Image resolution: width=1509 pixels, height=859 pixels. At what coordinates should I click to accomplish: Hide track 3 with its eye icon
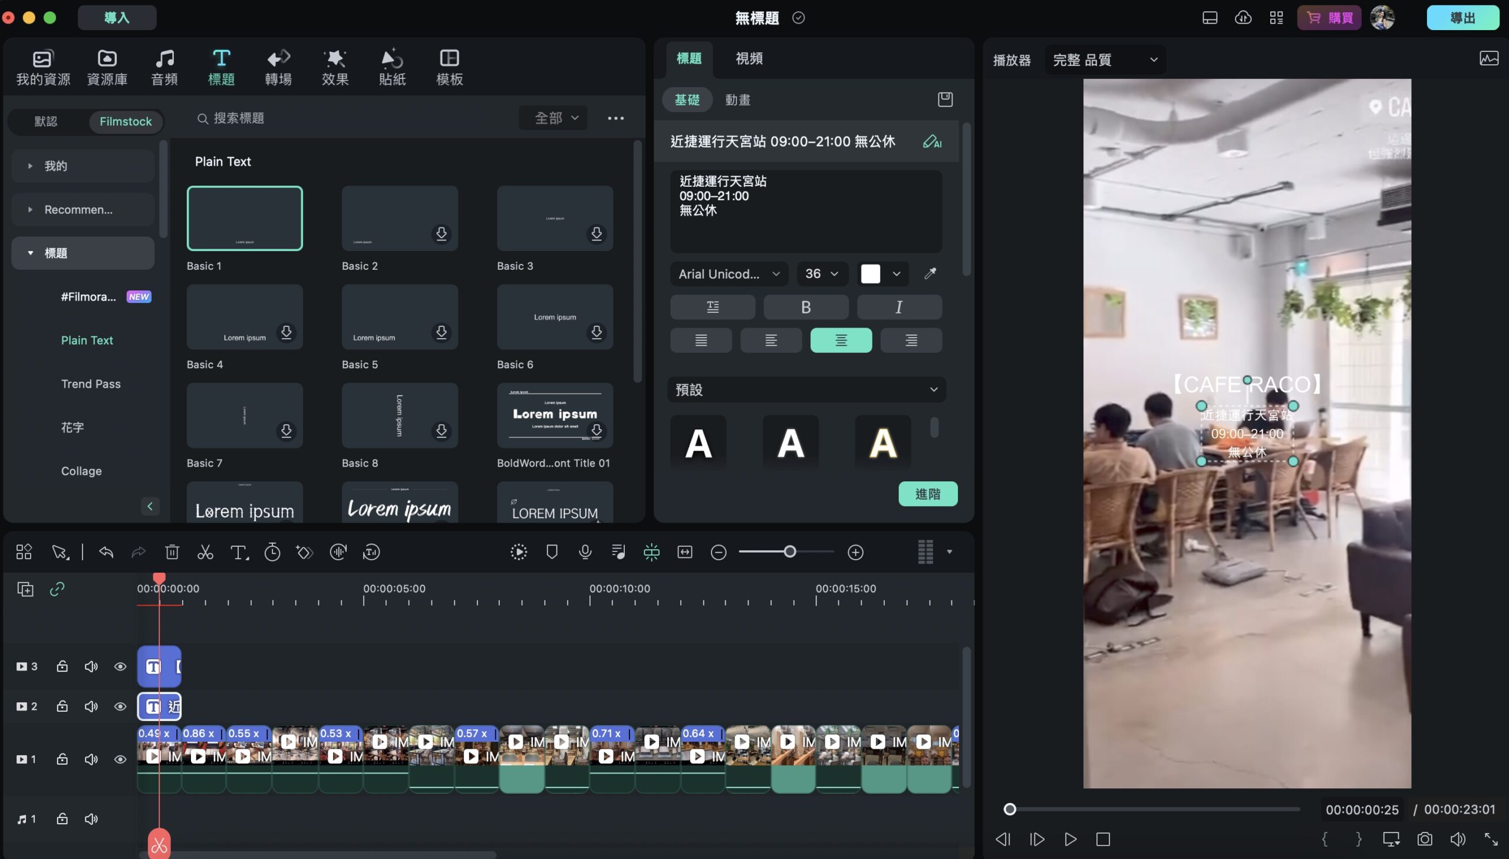pyautogui.click(x=120, y=666)
